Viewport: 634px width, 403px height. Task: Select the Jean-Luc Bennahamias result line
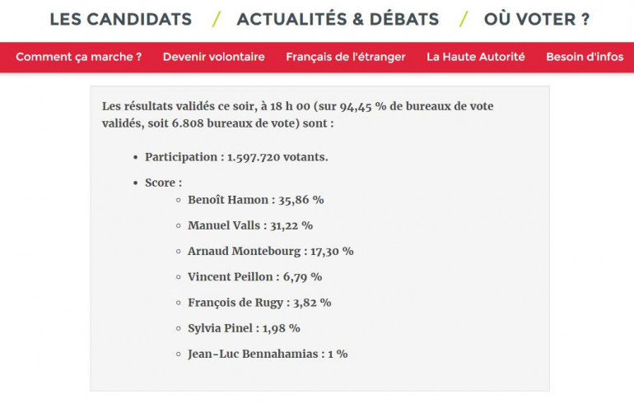click(267, 354)
